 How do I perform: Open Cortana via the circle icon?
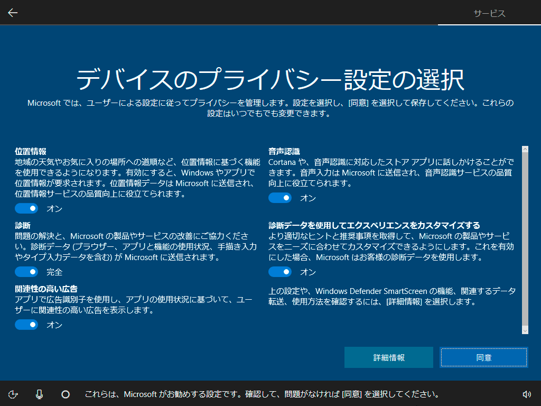(64, 395)
